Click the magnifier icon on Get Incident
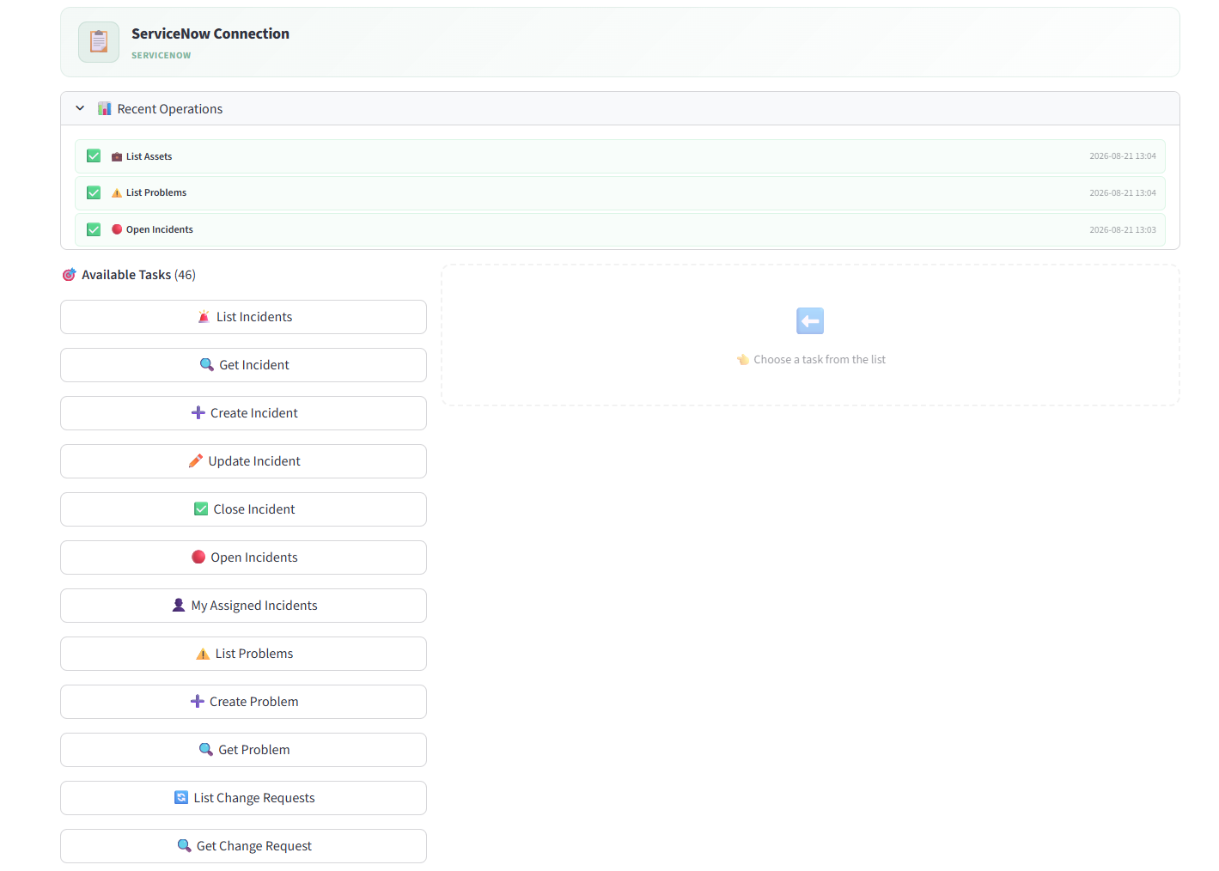 tap(207, 365)
